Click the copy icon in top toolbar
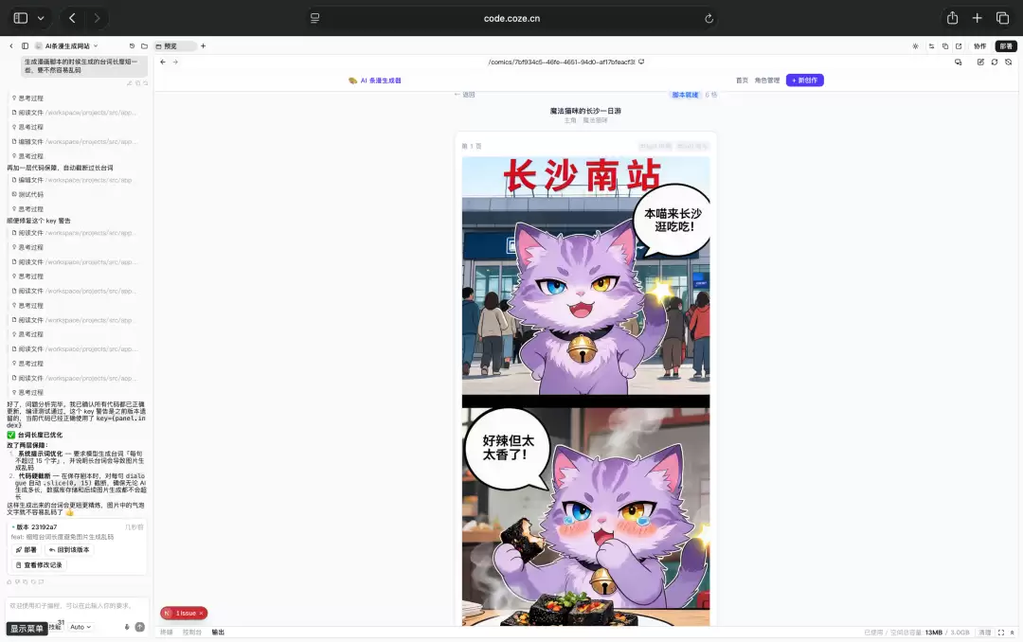Viewport: 1023px width, 642px height. tap(944, 45)
